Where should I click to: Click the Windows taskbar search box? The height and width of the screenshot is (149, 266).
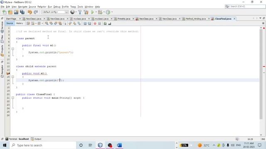point(43,145)
